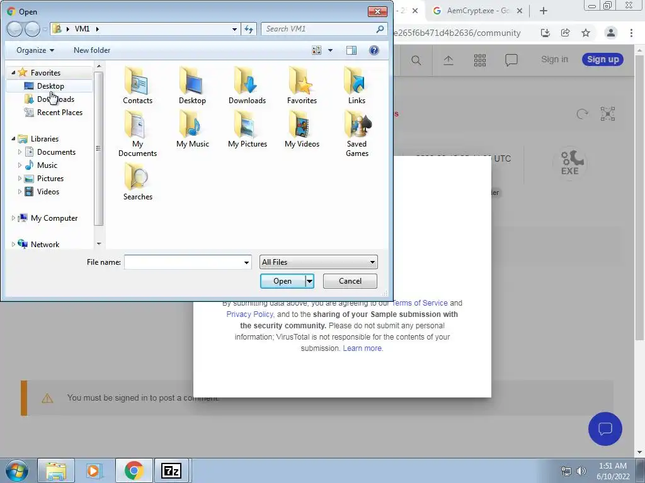Click the navigation pane scrollbar
645x483 pixels.
click(99, 148)
